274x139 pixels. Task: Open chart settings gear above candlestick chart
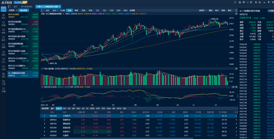[x=236, y=13]
